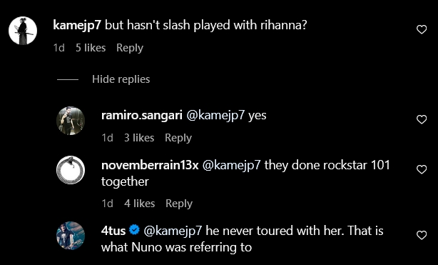Image resolution: width=438 pixels, height=265 pixels.
Task: Reply to ramiro.sangari's comment
Action: (178, 138)
